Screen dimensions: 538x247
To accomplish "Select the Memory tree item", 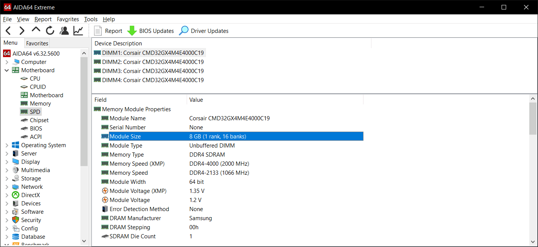I will click(40, 104).
